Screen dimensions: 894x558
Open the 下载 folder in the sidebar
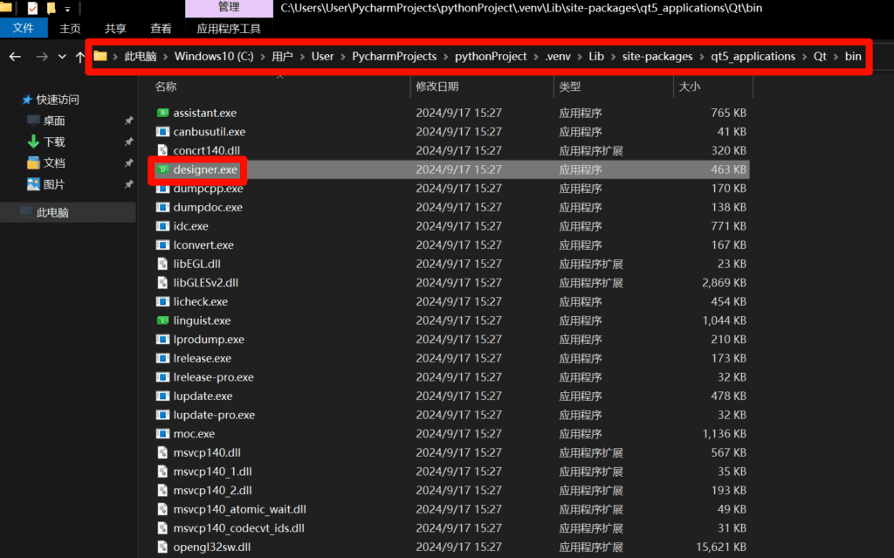pyautogui.click(x=56, y=140)
